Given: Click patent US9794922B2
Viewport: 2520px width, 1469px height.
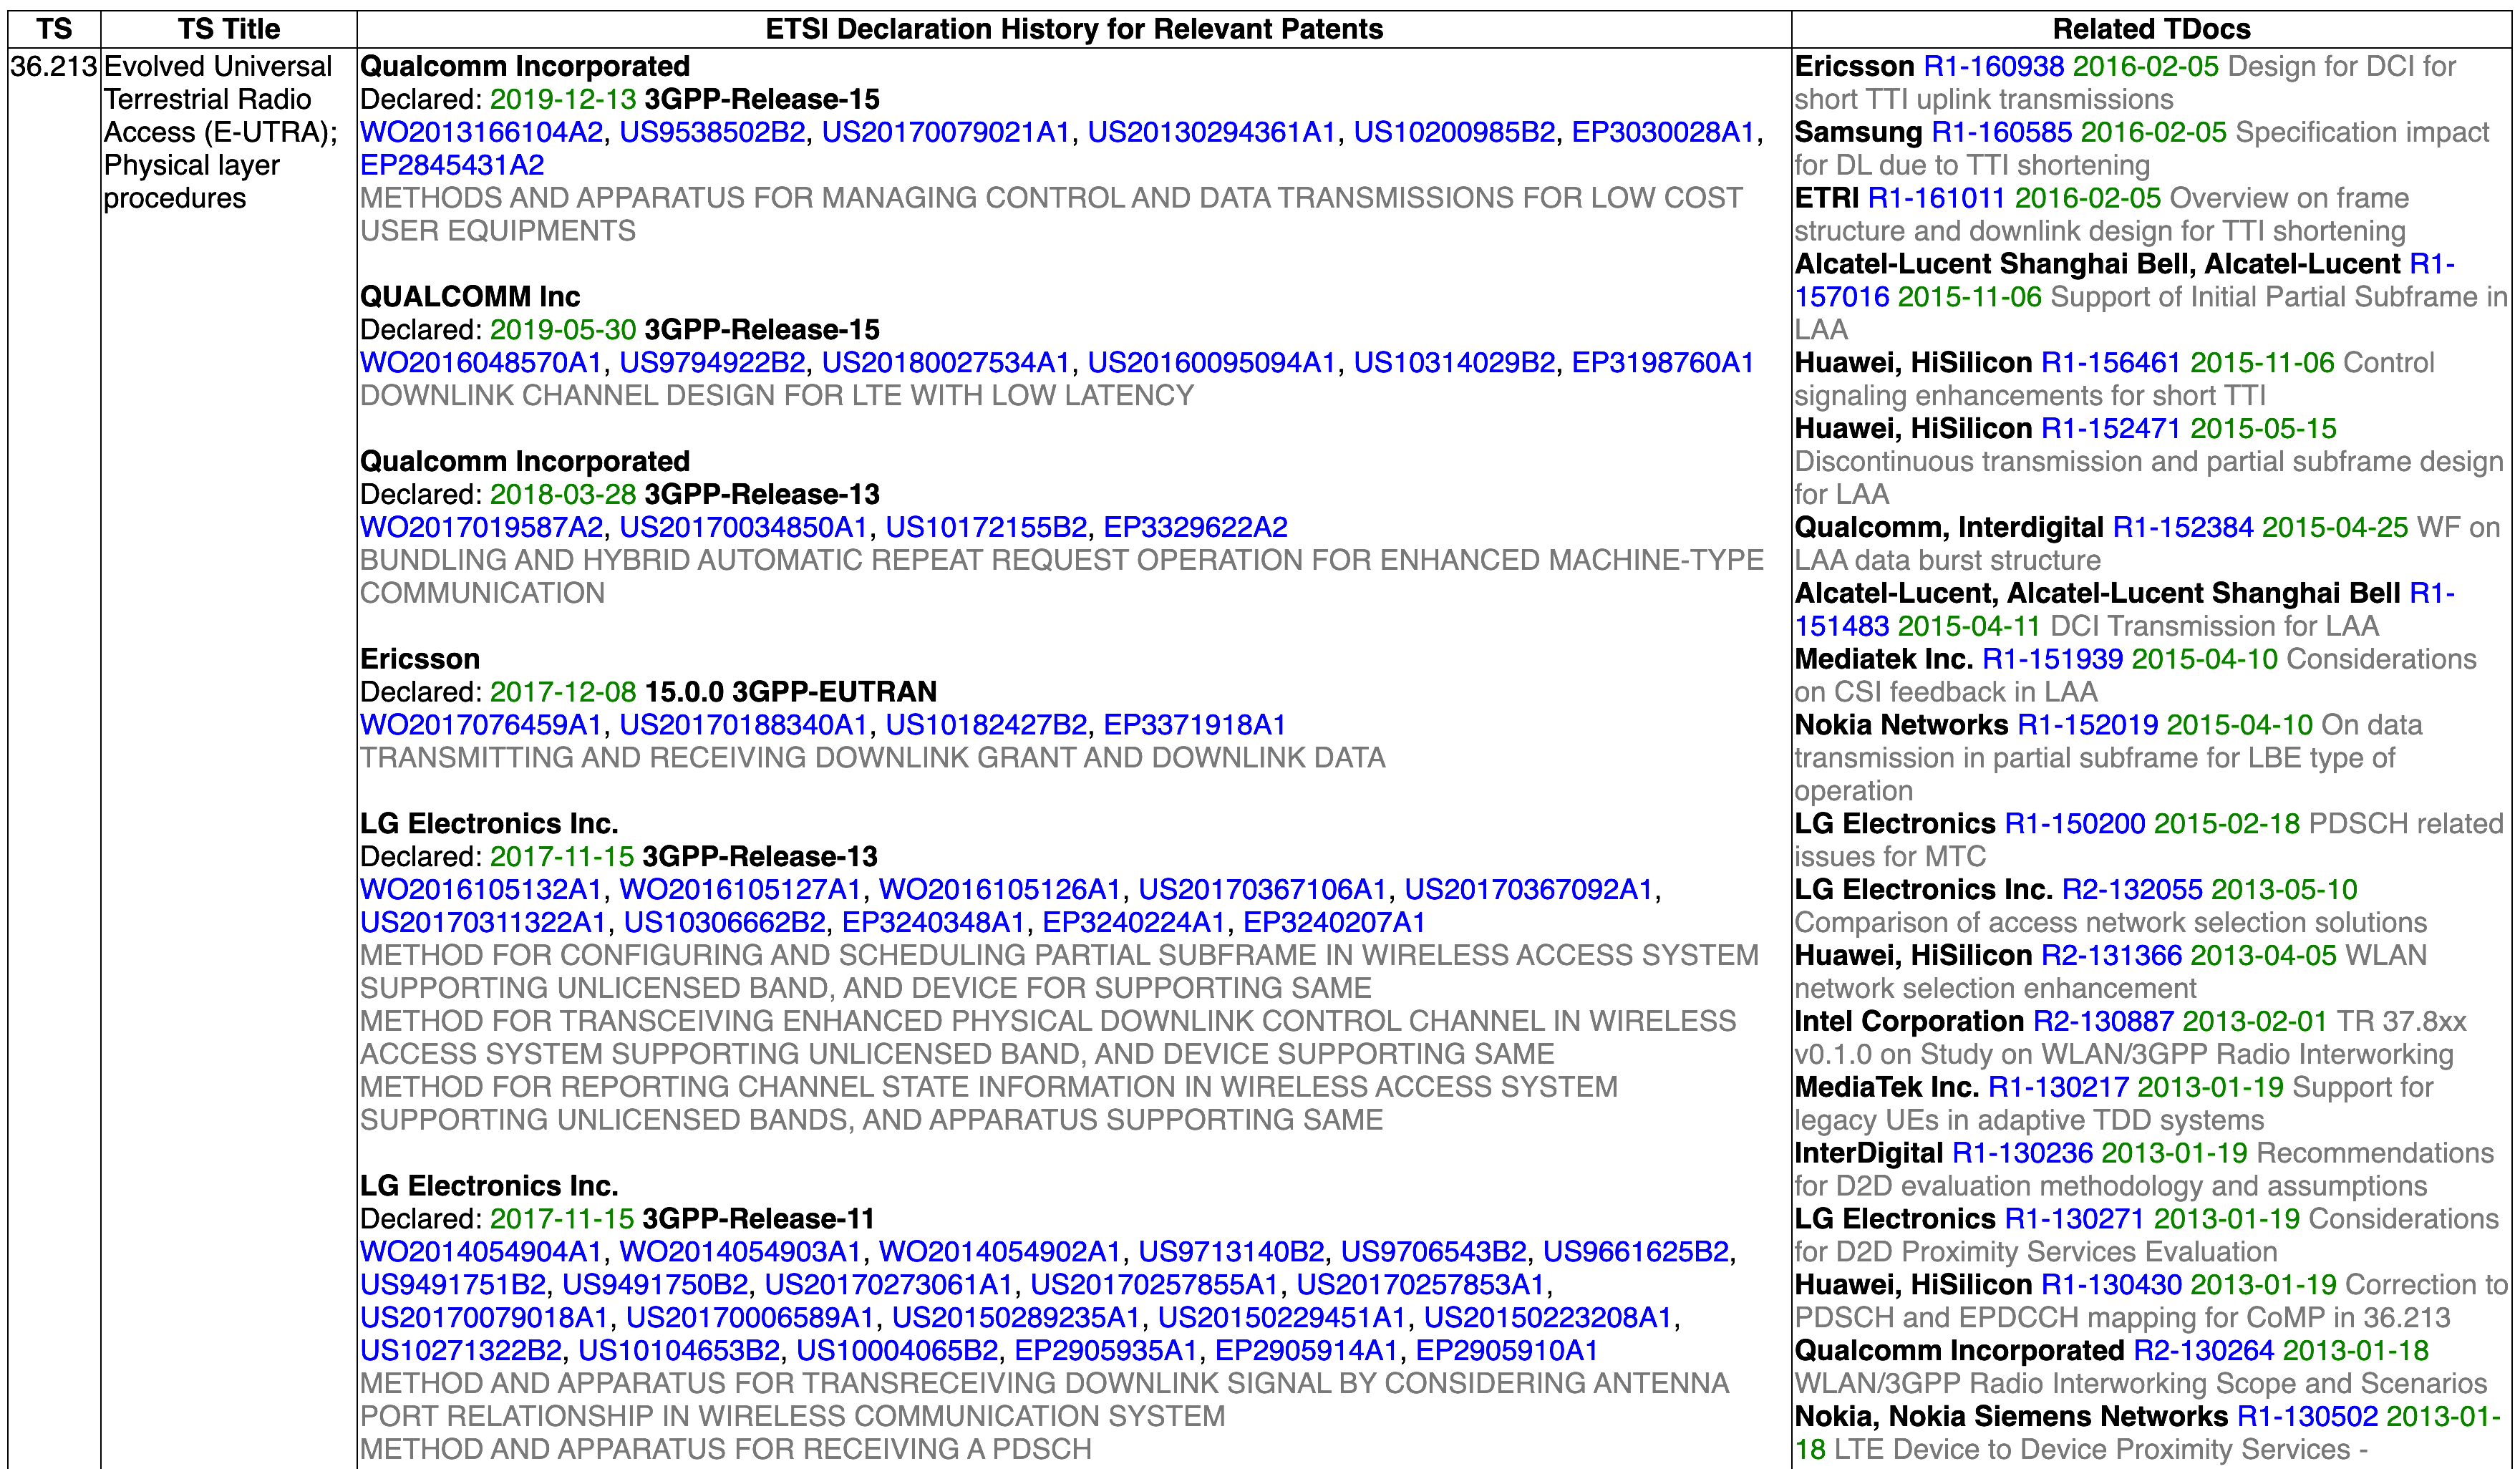Looking at the screenshot, I should coord(712,362).
